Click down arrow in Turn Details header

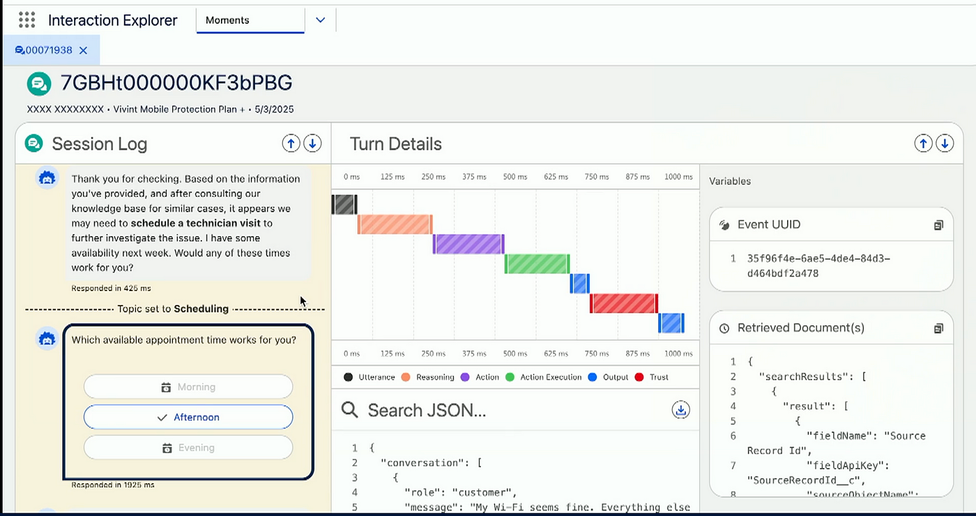pyautogui.click(x=945, y=143)
